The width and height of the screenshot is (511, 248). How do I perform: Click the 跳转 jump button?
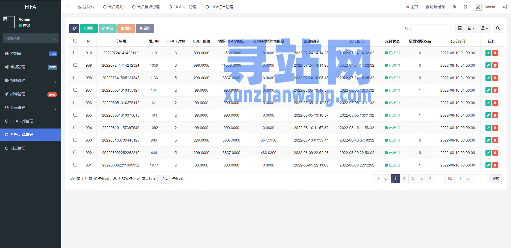[496, 179]
